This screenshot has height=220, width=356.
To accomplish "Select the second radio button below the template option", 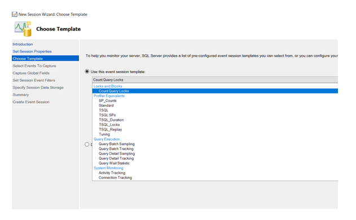I will (87, 145).
